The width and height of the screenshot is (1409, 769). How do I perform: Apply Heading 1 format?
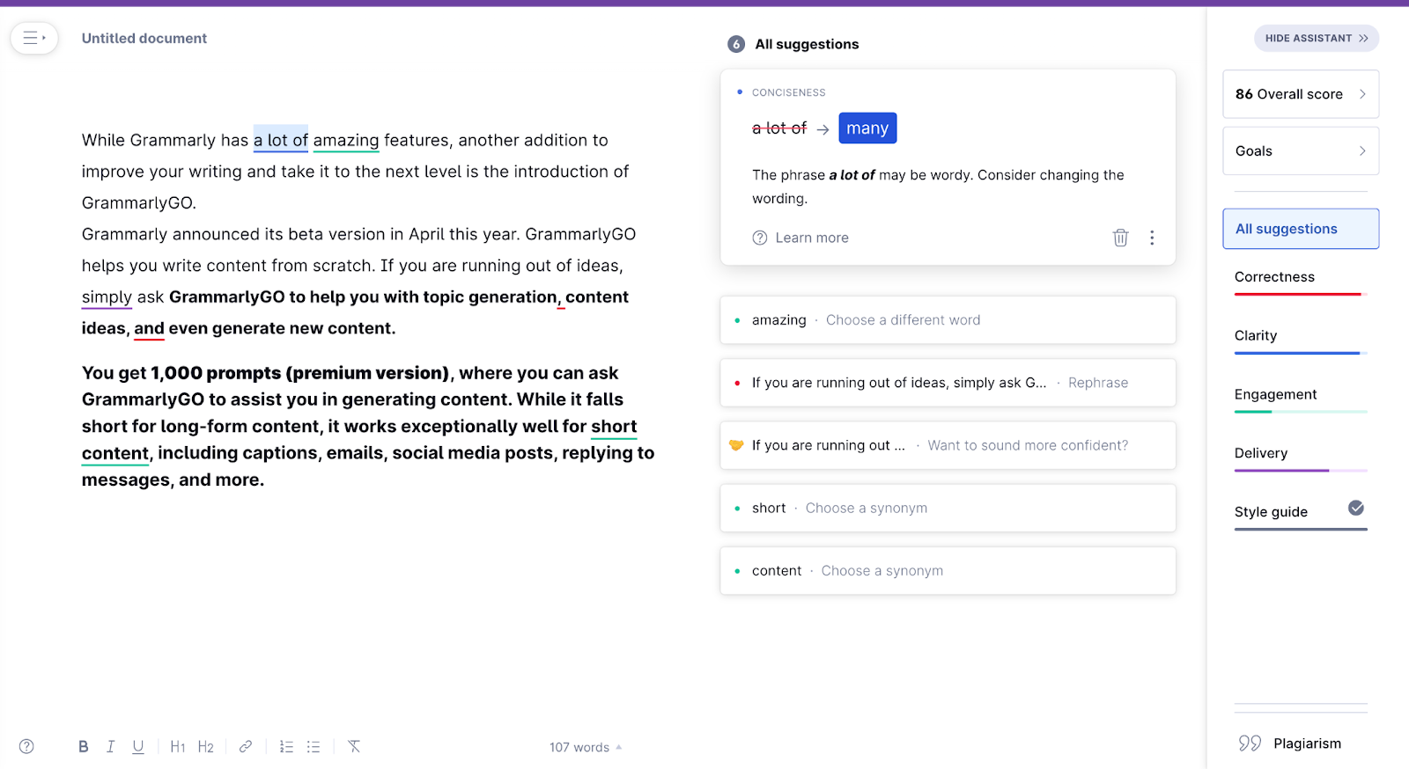178,746
